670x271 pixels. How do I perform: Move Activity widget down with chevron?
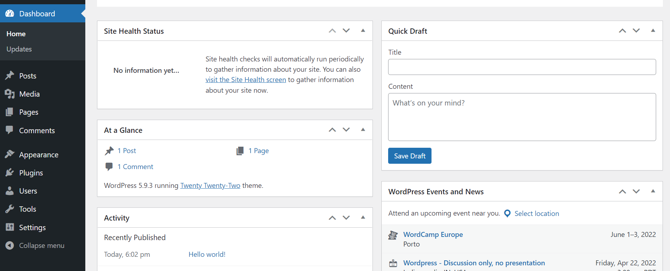pos(346,218)
